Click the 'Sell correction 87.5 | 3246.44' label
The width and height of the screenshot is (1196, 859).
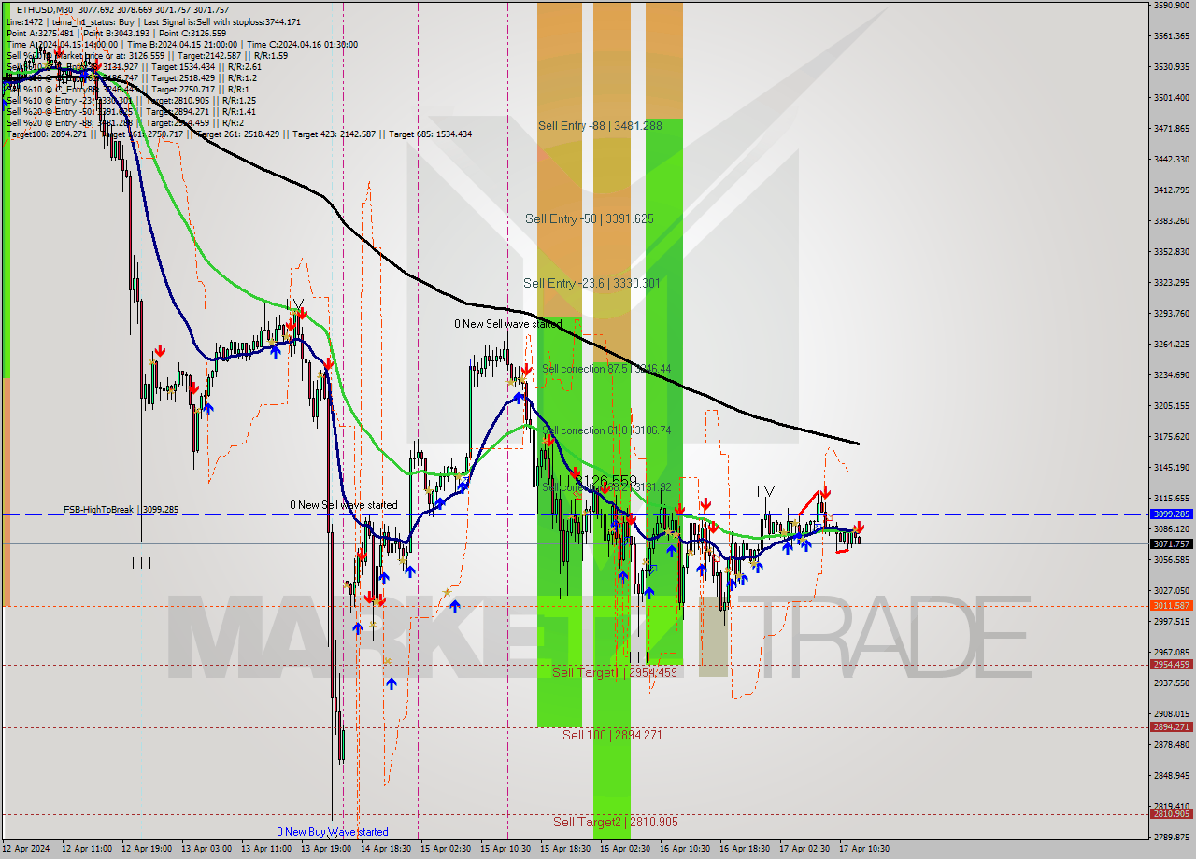click(606, 369)
